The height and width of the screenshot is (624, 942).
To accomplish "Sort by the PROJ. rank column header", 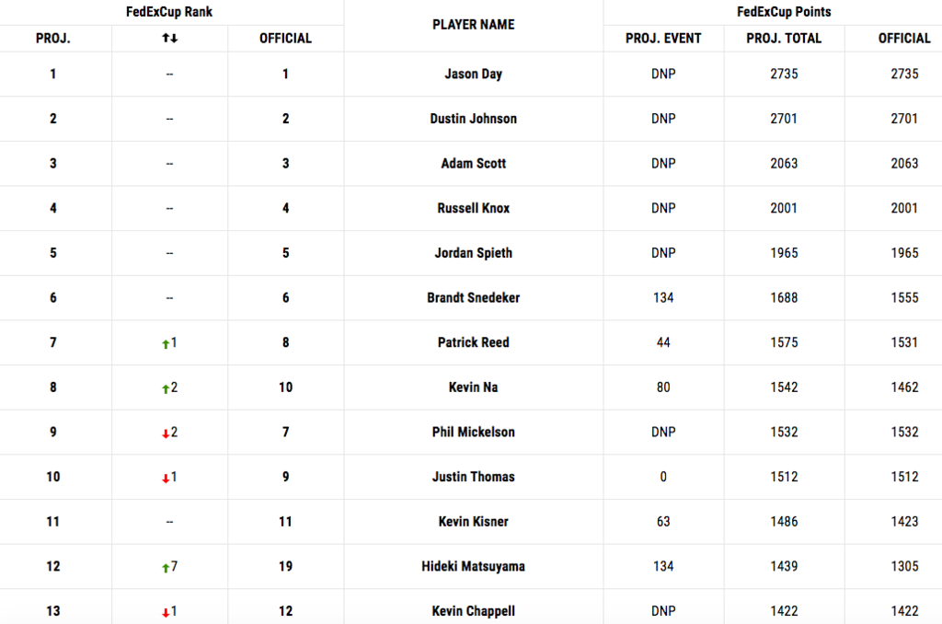I will (x=52, y=39).
